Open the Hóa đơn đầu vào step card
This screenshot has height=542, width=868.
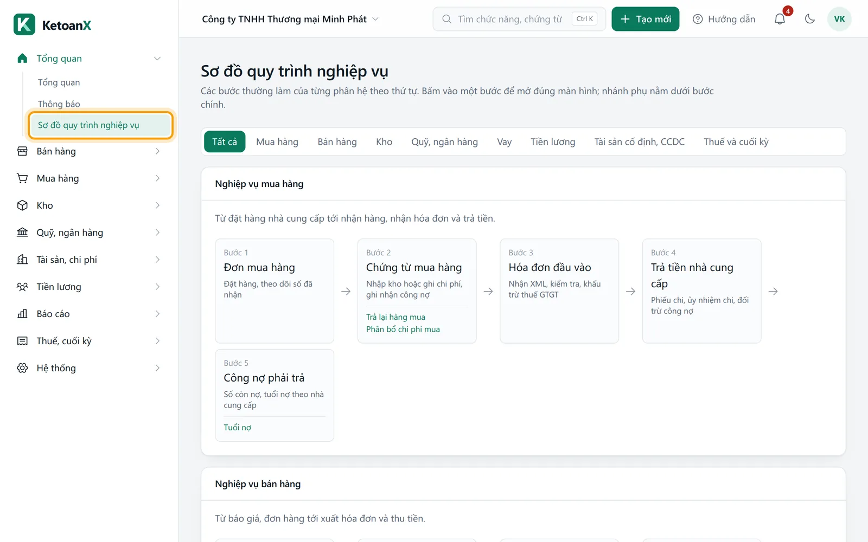559,291
